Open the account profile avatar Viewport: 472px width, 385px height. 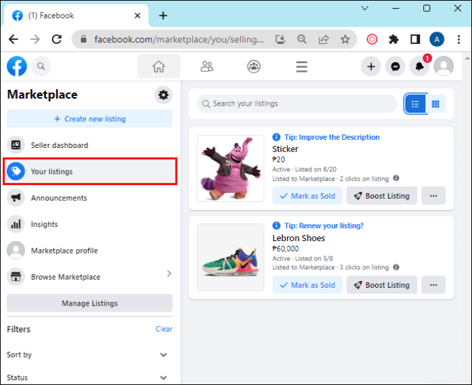tap(444, 66)
